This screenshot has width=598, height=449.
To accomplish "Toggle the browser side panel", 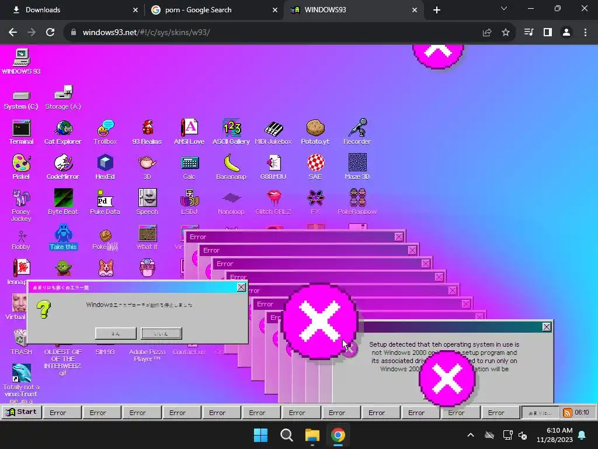I will click(x=548, y=33).
